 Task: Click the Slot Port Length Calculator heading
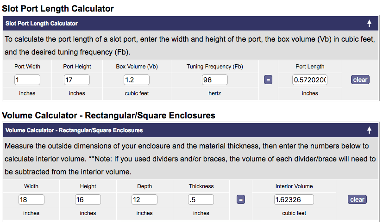tap(58, 8)
